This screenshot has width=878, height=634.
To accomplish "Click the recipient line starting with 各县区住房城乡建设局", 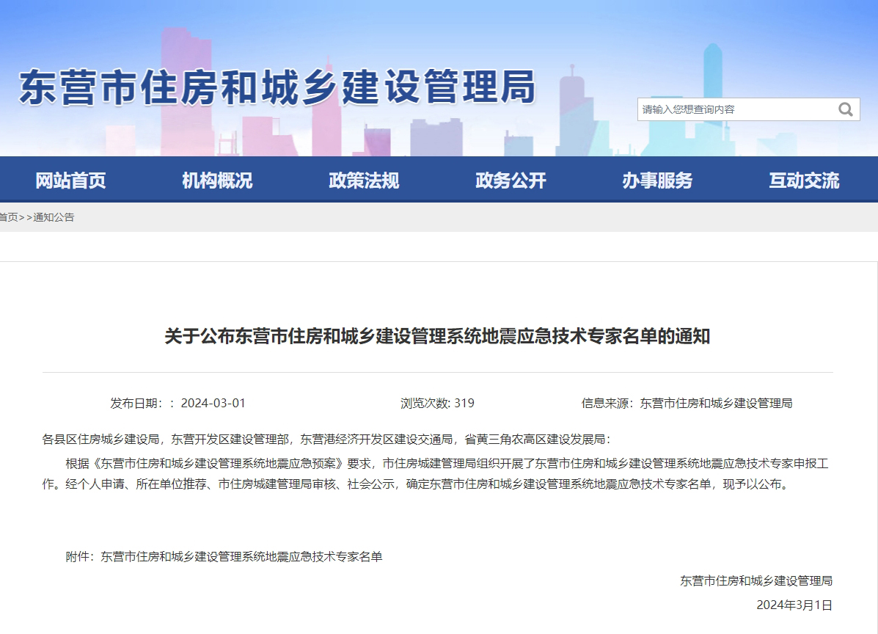I will (x=326, y=440).
